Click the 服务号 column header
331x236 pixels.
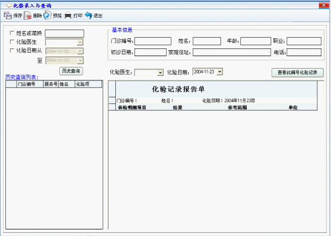coord(51,84)
